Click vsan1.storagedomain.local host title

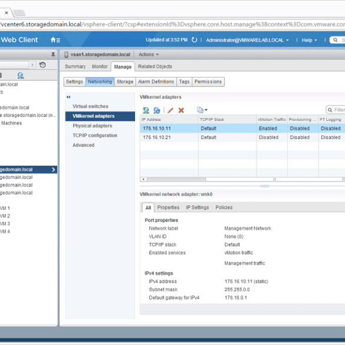(x=100, y=54)
